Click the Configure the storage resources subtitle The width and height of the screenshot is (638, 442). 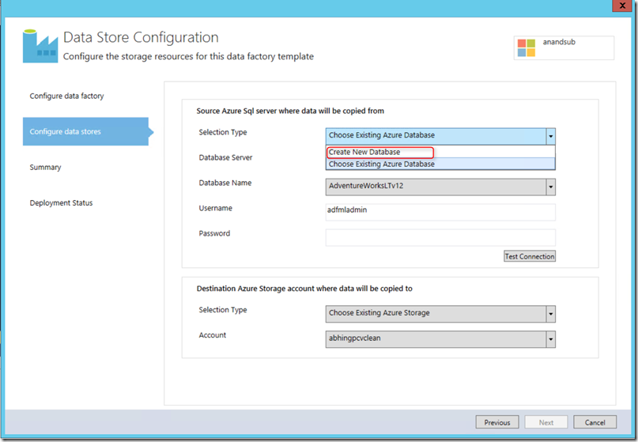tap(188, 57)
